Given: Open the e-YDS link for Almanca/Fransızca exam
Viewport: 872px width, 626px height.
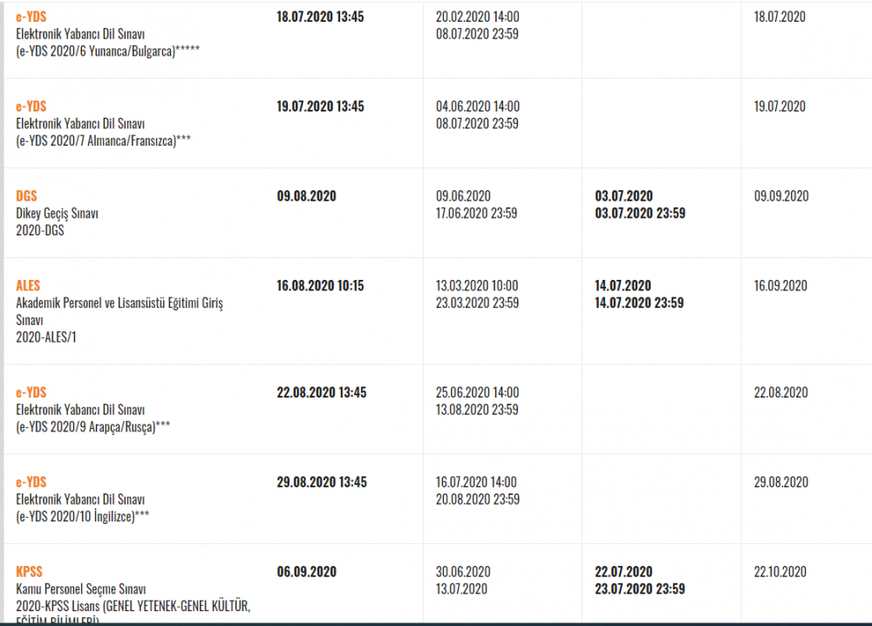Looking at the screenshot, I should point(31,106).
